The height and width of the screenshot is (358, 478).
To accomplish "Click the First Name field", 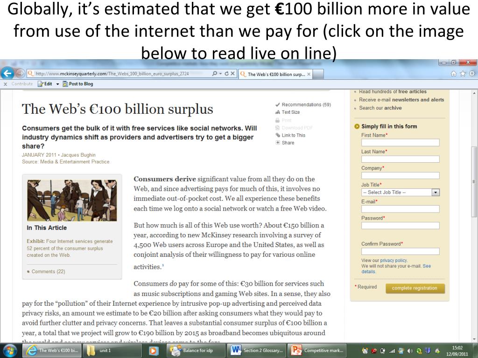I will click(400, 143).
